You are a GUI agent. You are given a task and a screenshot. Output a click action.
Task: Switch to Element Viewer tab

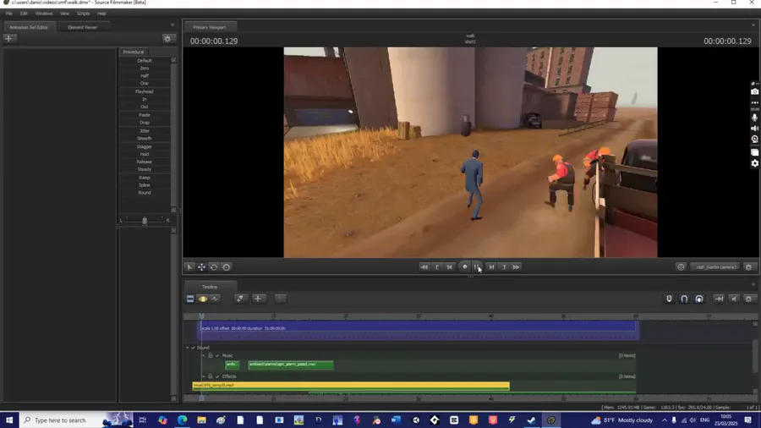click(83, 27)
